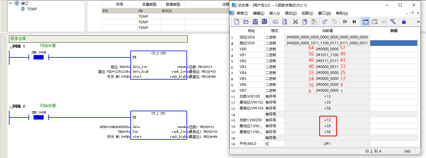This screenshot has height=158, width=426.
Task: Click the Cut scissors icon
Action: (x=295, y=22)
